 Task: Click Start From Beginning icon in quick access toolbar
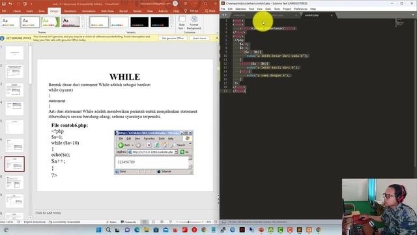[25, 4]
